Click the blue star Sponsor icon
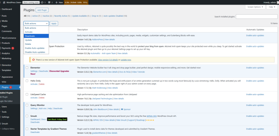This screenshot has width=279, height=136. point(122,109)
